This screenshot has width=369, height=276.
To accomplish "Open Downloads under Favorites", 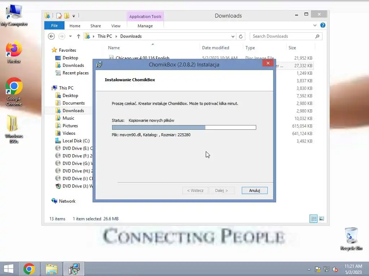I will pyautogui.click(x=73, y=65).
